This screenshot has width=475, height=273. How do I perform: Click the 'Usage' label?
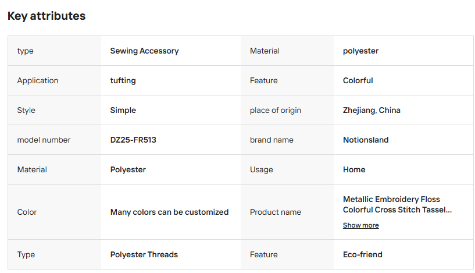pos(261,169)
